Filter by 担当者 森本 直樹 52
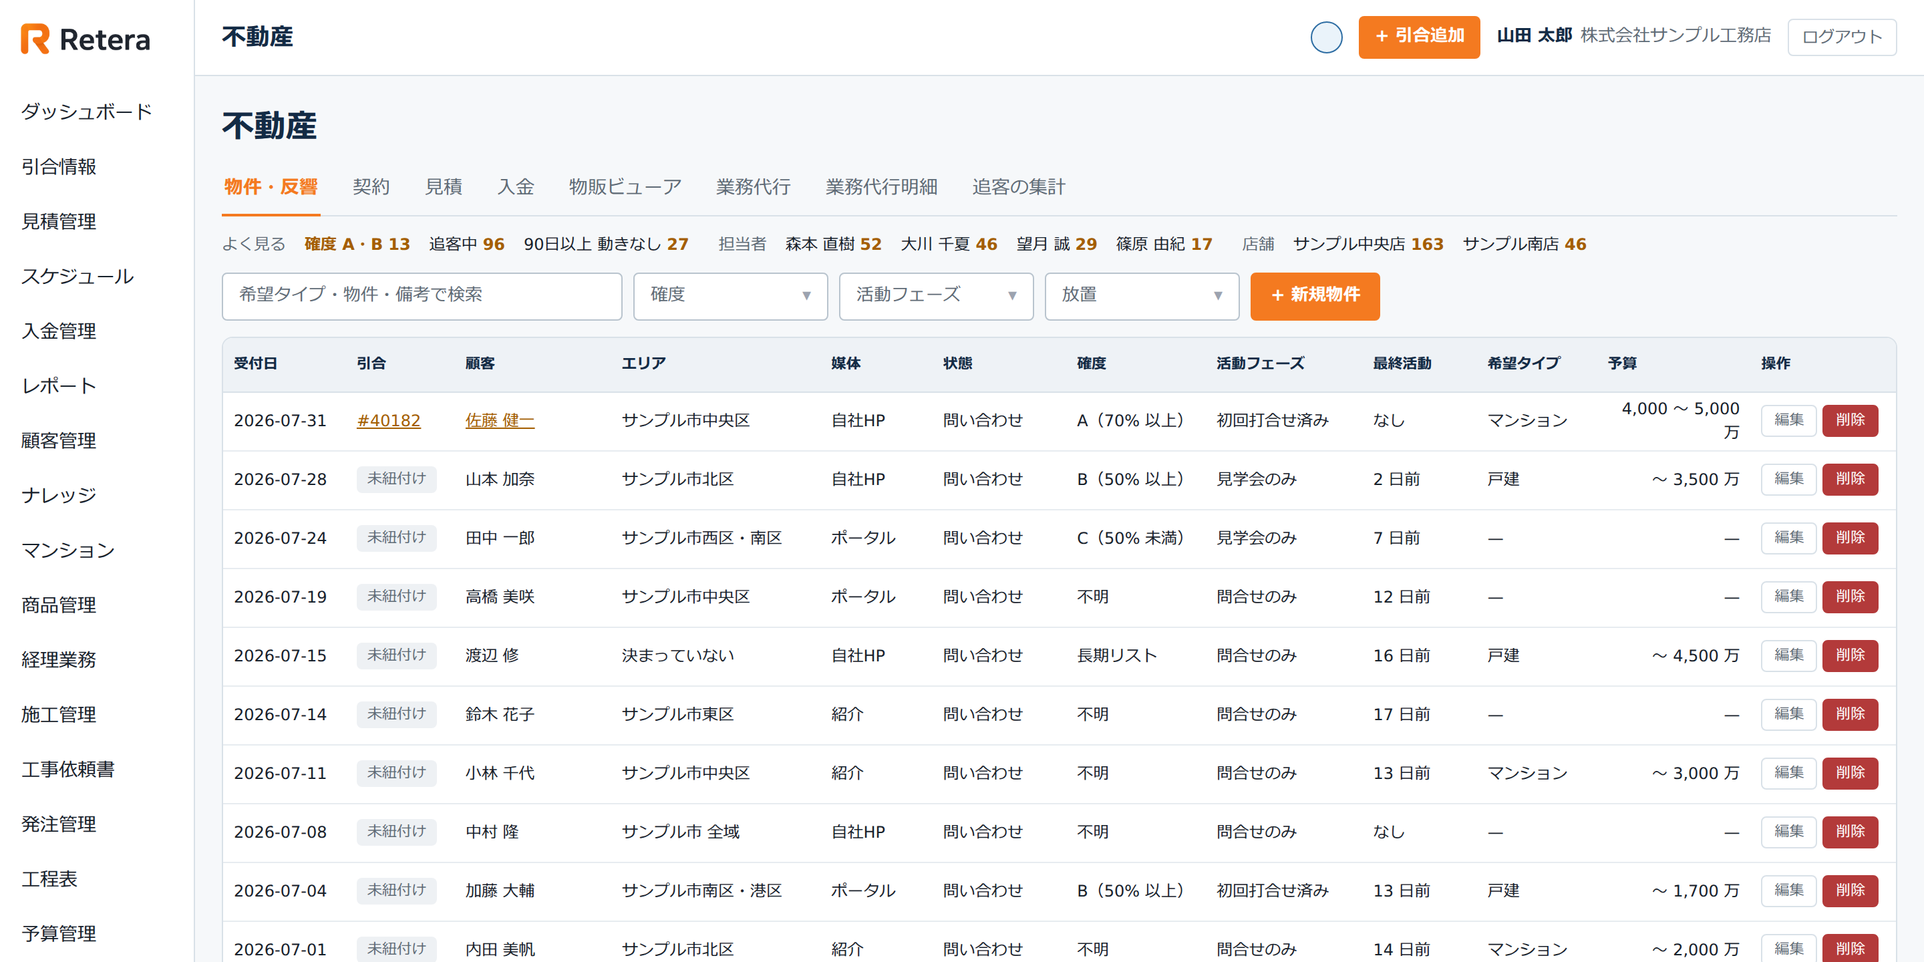This screenshot has height=962, width=1924. point(833,245)
